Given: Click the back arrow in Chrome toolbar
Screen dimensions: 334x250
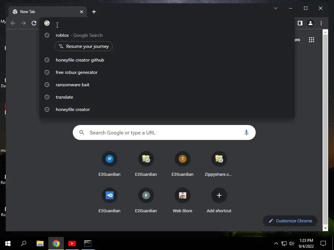Looking at the screenshot, I should coord(13,23).
